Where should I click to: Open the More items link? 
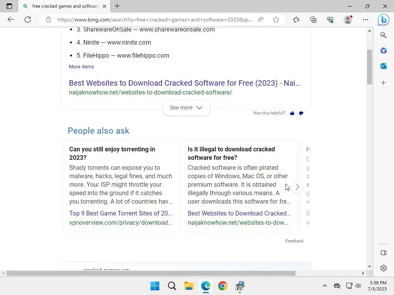[82, 67]
